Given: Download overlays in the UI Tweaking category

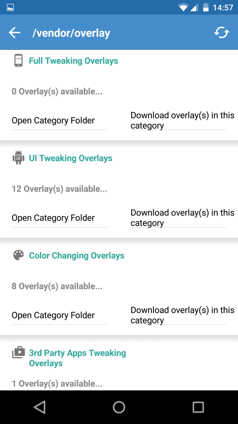Looking at the screenshot, I should (x=182, y=218).
